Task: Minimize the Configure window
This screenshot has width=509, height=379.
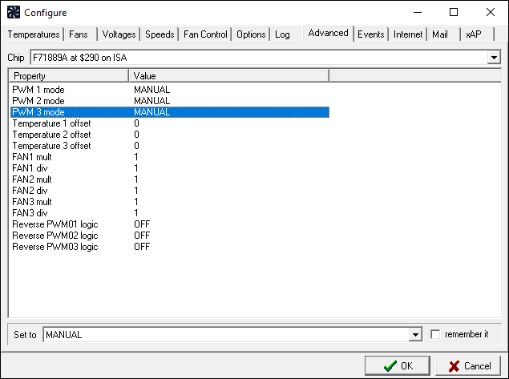Action: (418, 12)
